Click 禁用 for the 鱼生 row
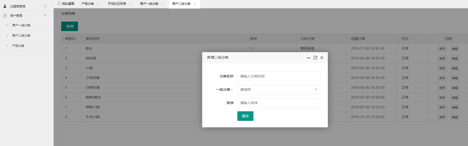The height and width of the screenshot is (146, 468). tap(442, 49)
